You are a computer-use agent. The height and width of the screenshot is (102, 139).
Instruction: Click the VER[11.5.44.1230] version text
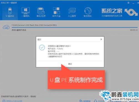tap(14, 101)
